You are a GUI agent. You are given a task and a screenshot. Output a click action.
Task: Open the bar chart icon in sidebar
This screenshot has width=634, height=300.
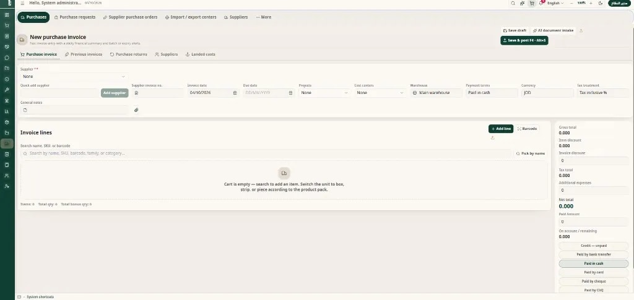(7, 111)
